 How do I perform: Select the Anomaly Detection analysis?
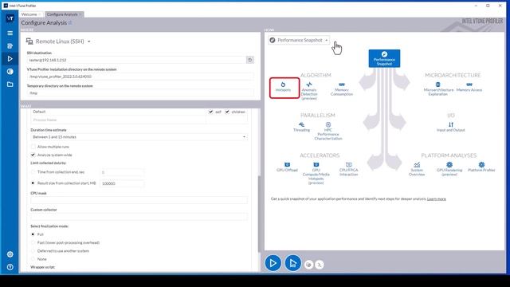[x=309, y=91]
